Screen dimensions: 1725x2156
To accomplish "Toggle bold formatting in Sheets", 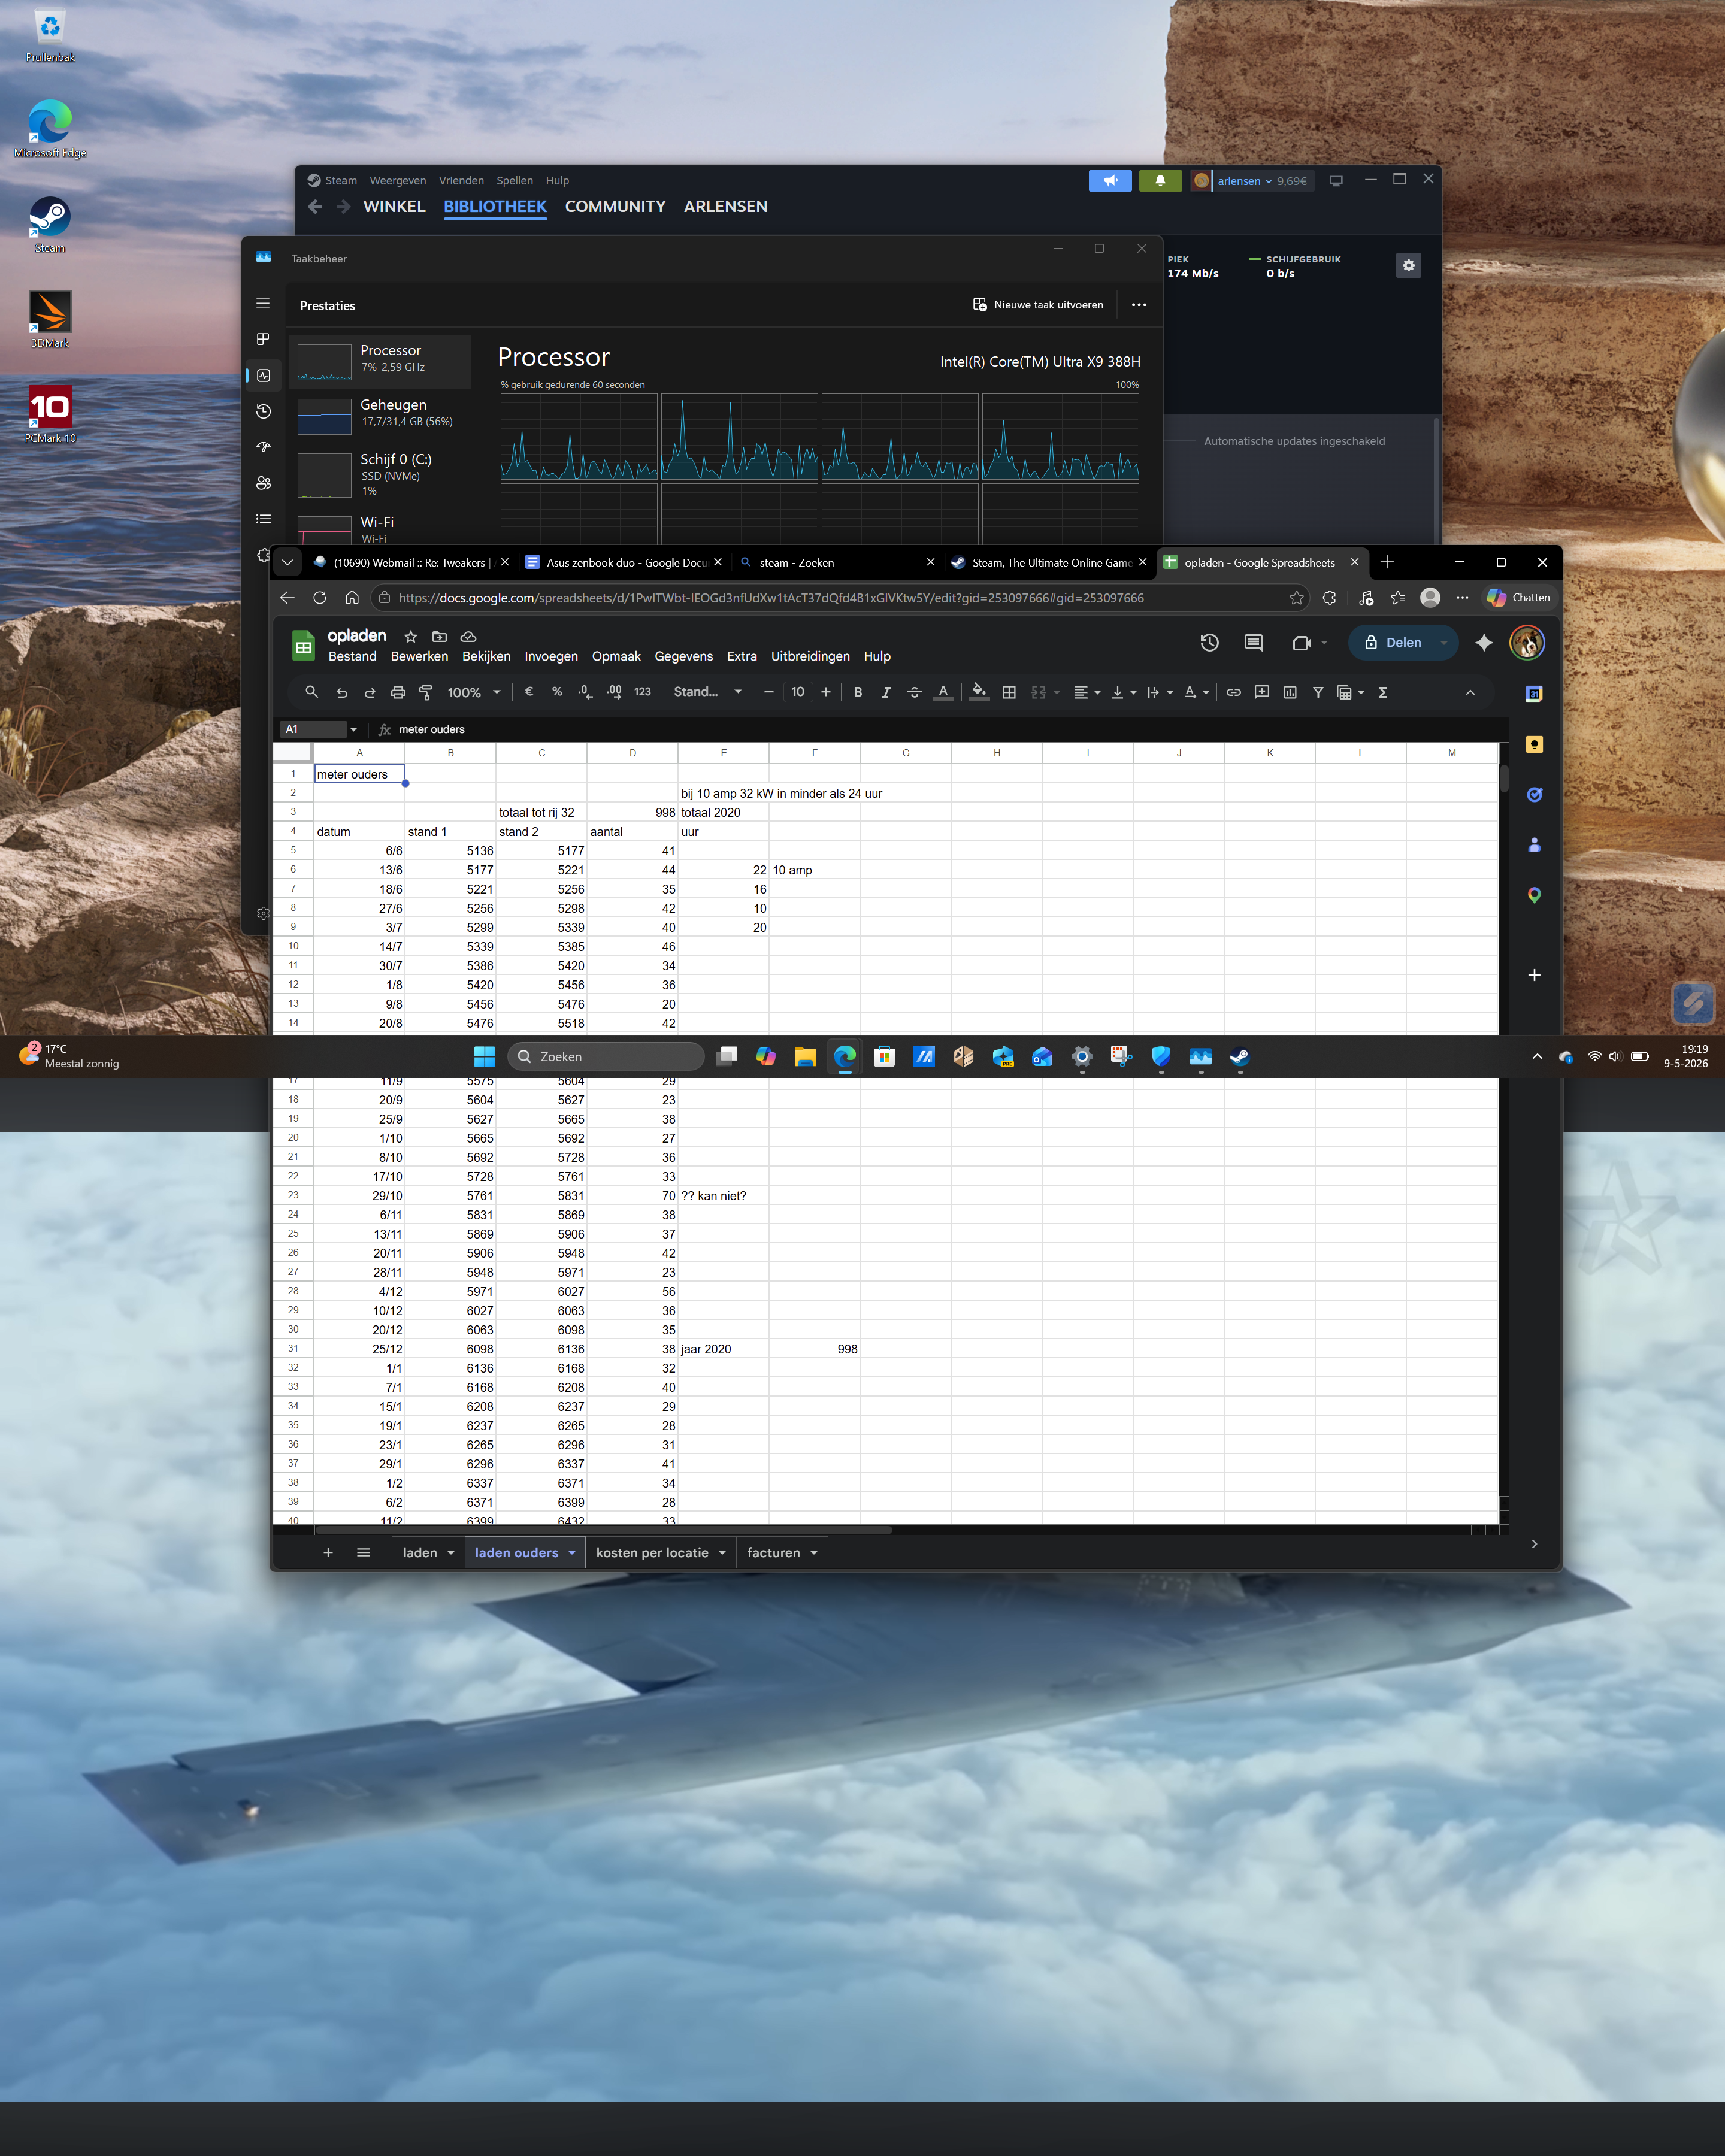I will point(858,692).
